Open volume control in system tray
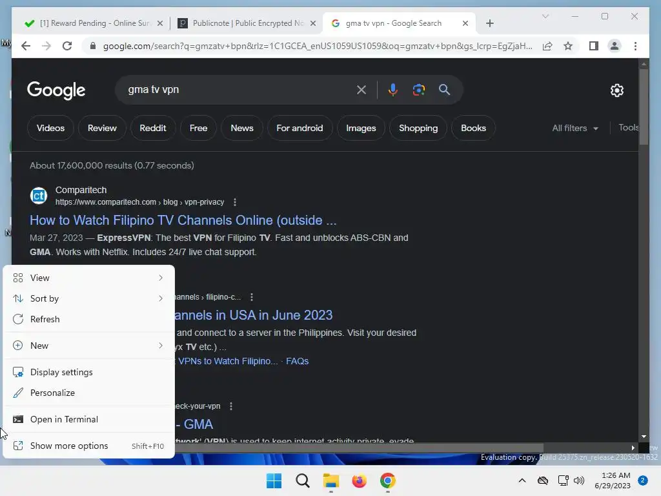This screenshot has width=661, height=496. pyautogui.click(x=579, y=480)
